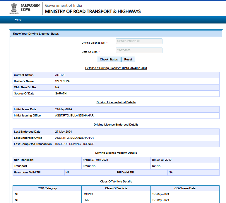The width and height of the screenshot is (226, 203).
Task: Click the COV Issue Date column header
Action: click(x=185, y=188)
